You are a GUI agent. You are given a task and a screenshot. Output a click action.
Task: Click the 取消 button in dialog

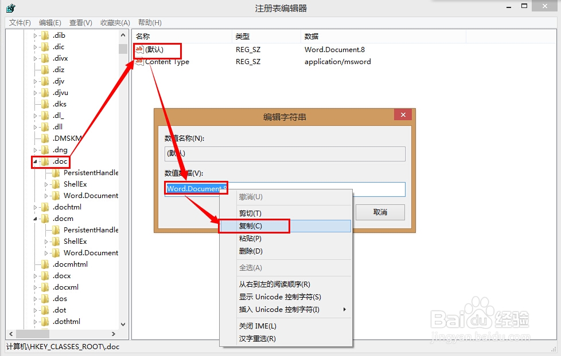click(x=380, y=212)
